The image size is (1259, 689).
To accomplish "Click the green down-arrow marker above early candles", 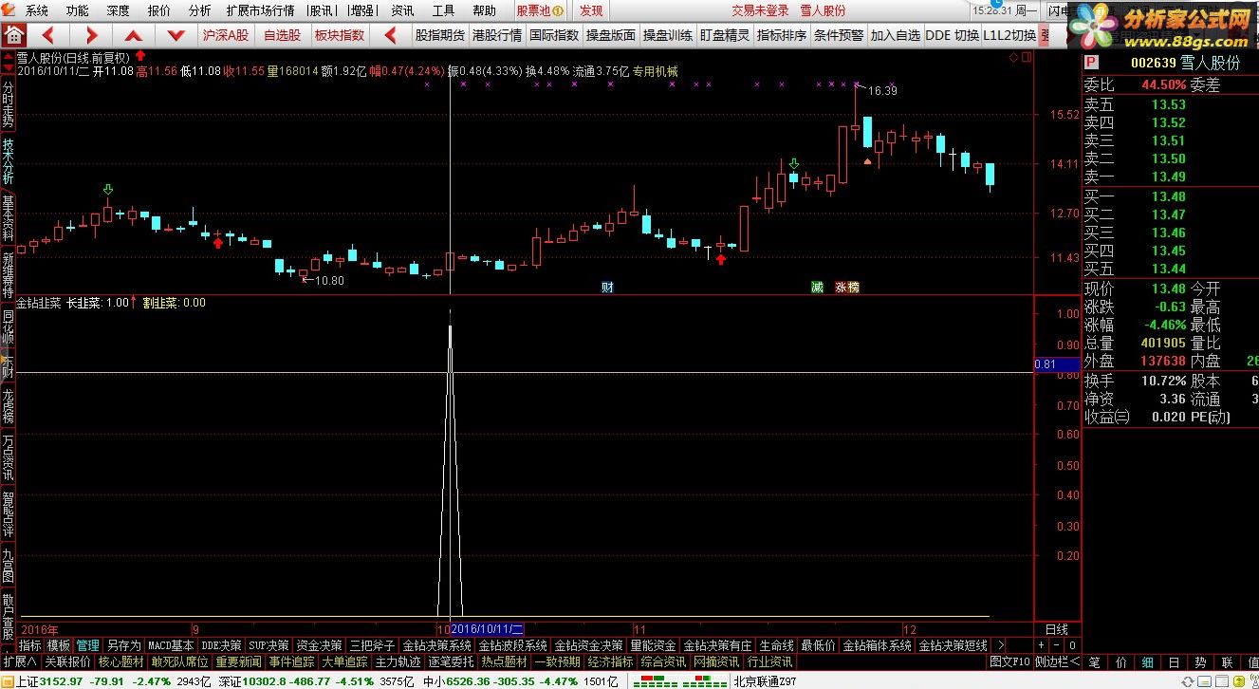I will 108,191.
